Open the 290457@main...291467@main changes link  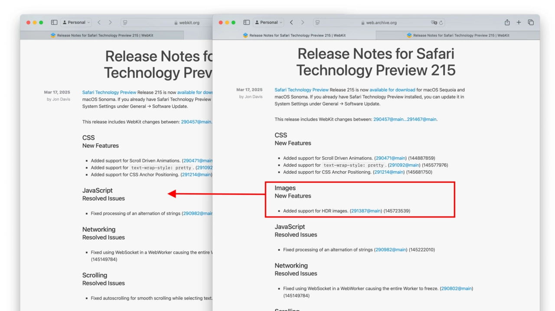(x=405, y=120)
